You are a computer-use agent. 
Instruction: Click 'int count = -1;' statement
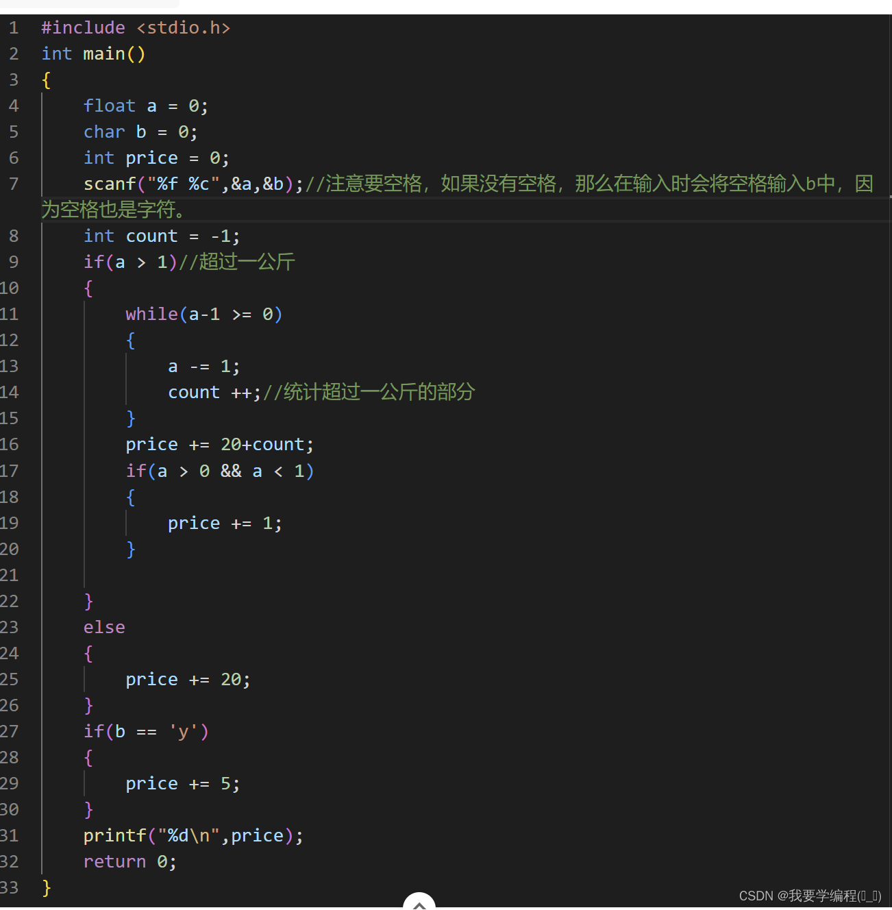[x=162, y=236]
